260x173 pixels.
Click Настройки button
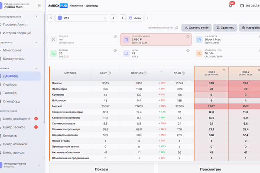pyautogui.click(x=250, y=28)
